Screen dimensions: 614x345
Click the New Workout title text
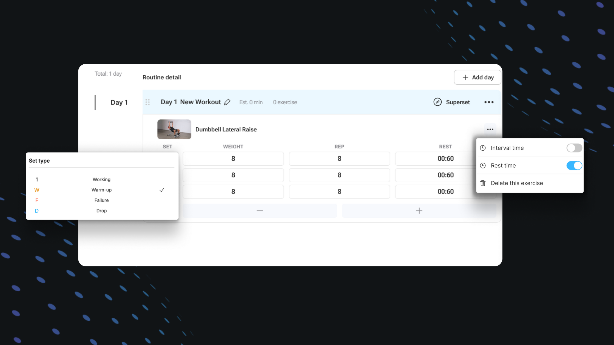200,102
